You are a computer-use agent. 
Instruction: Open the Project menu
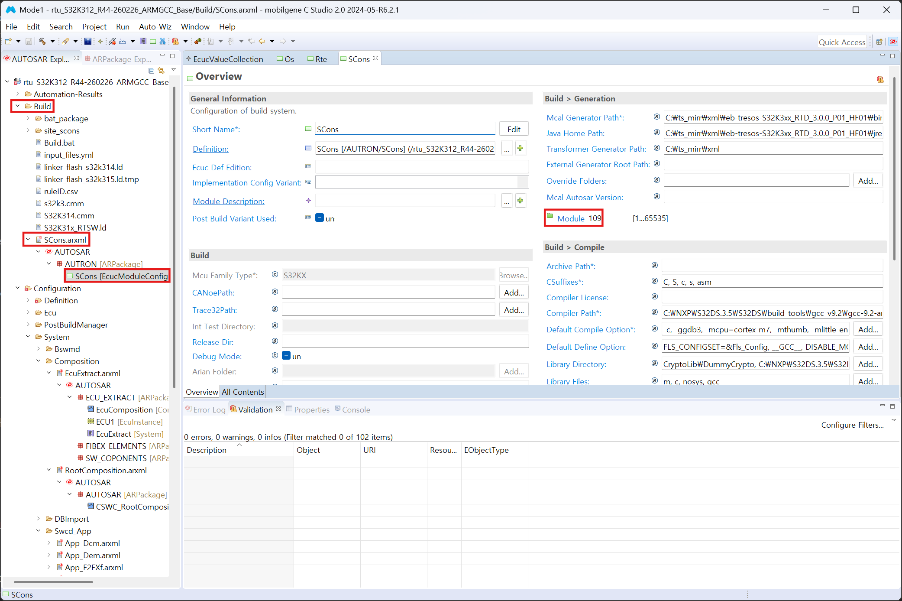(94, 26)
